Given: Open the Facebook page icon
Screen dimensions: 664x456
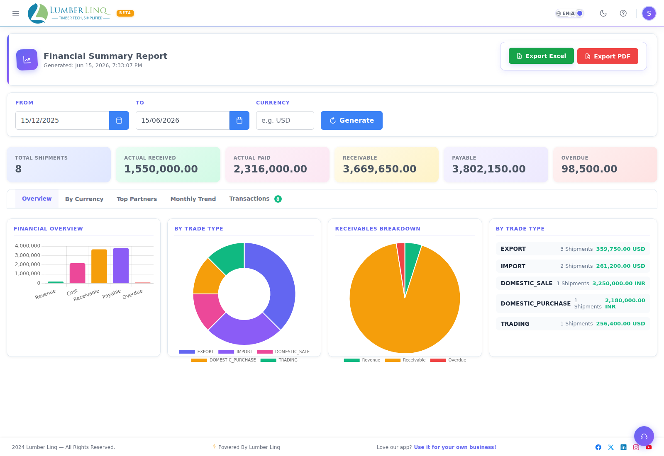Looking at the screenshot, I should pyautogui.click(x=598, y=447).
